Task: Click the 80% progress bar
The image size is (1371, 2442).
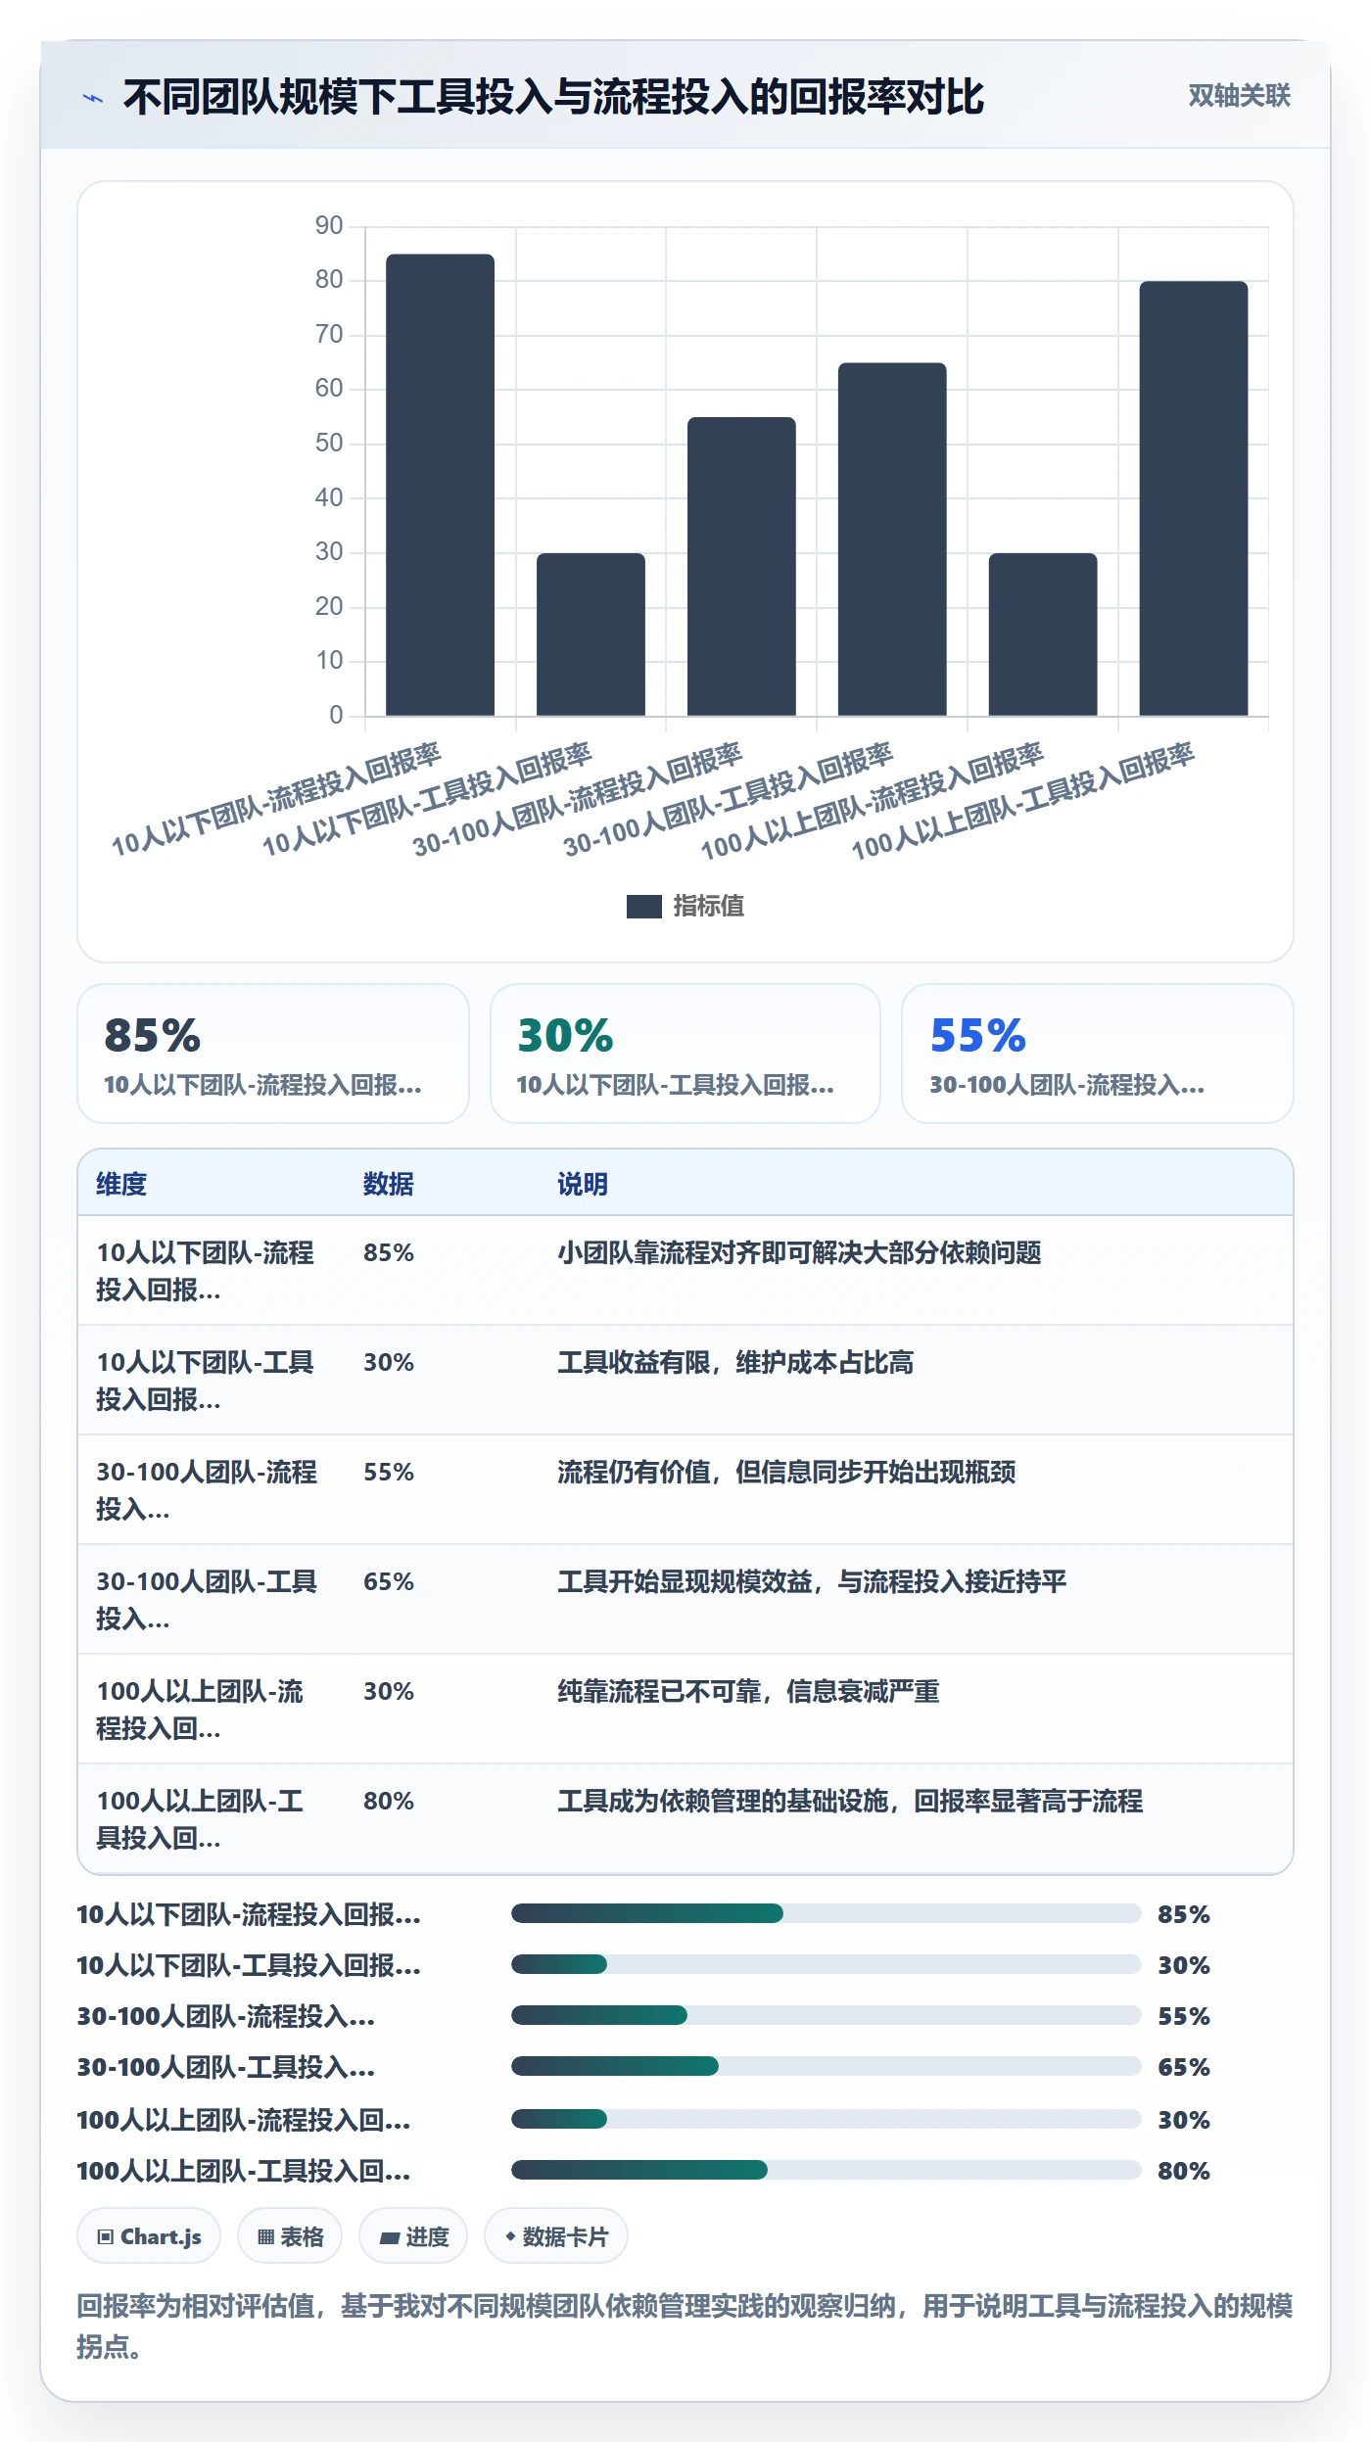Action: pos(826,2170)
